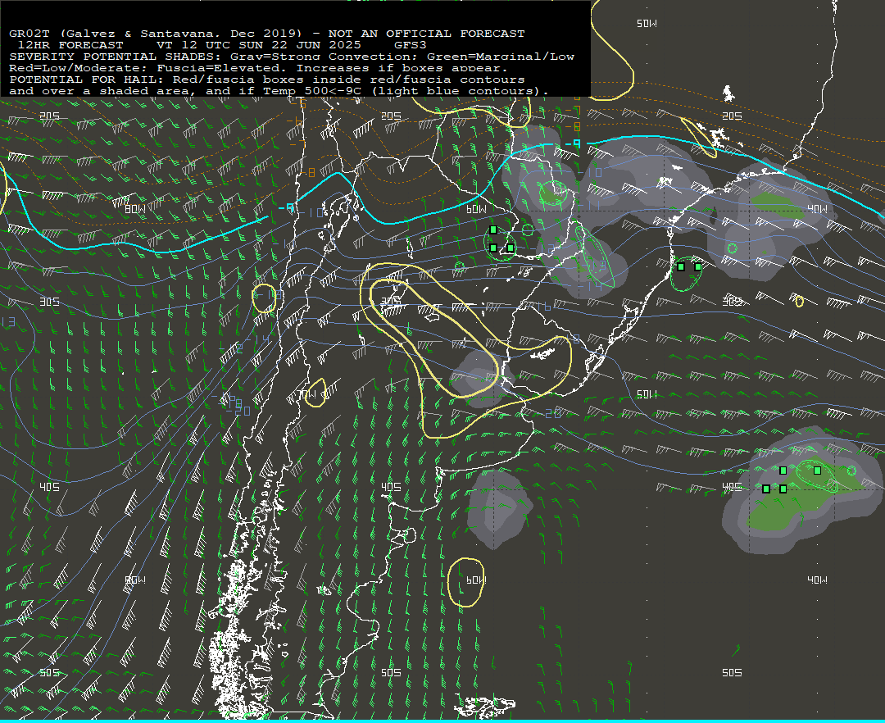Click the "70W" label inside the small yellow loop
Image resolution: width=885 pixels, height=723 pixels.
tap(307, 393)
